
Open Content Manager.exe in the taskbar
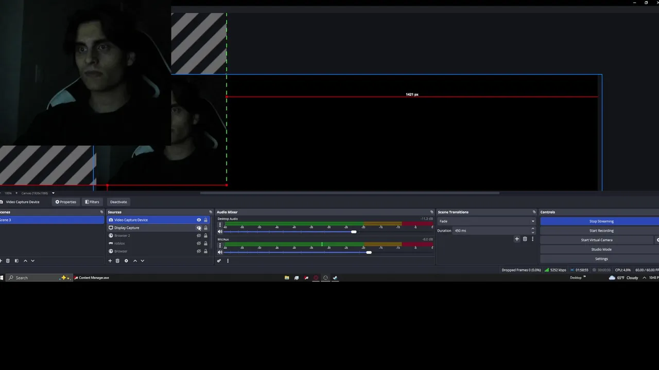pyautogui.click(x=92, y=277)
